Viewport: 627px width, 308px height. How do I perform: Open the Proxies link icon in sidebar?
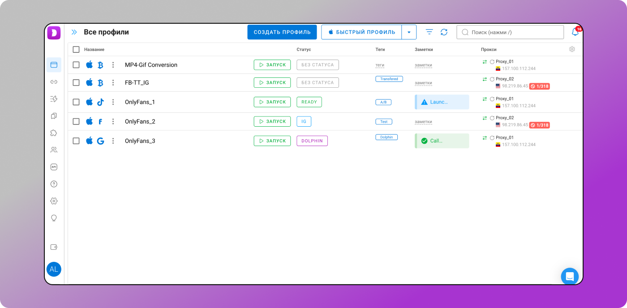click(54, 82)
